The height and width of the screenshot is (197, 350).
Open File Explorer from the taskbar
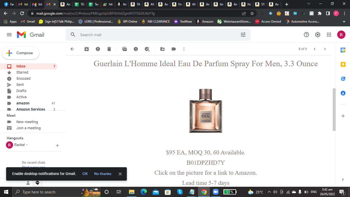(132, 192)
